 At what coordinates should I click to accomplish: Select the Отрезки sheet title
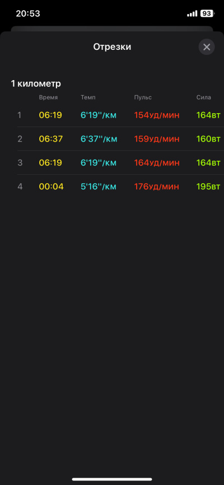pos(112,47)
